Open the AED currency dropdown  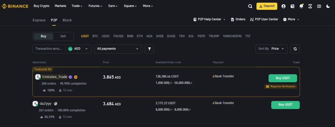coord(78,49)
